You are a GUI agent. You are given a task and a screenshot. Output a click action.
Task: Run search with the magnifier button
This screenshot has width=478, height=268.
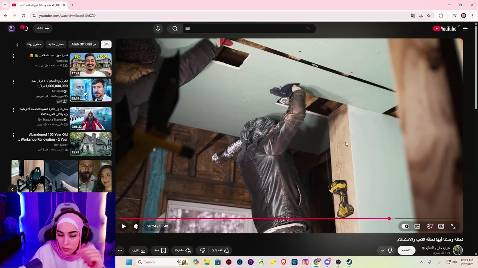[x=175, y=29]
